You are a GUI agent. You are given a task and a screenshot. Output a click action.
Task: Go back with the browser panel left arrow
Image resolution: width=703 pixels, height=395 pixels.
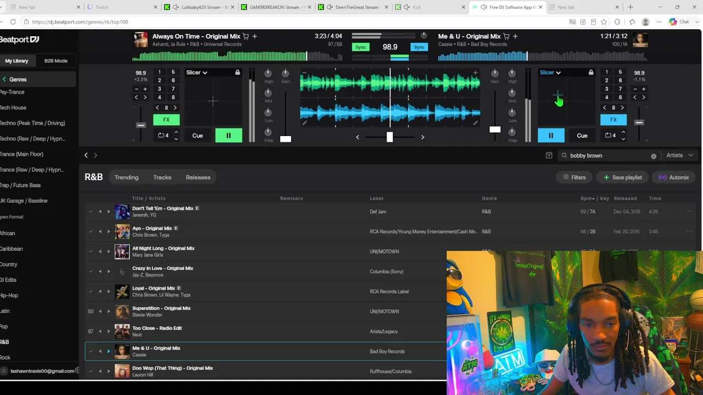pos(86,155)
